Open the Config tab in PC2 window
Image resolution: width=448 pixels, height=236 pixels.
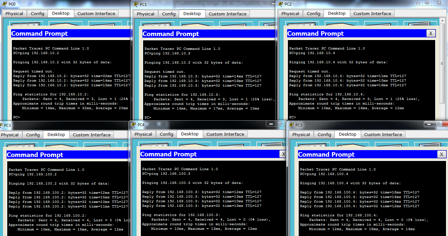(x=313, y=14)
